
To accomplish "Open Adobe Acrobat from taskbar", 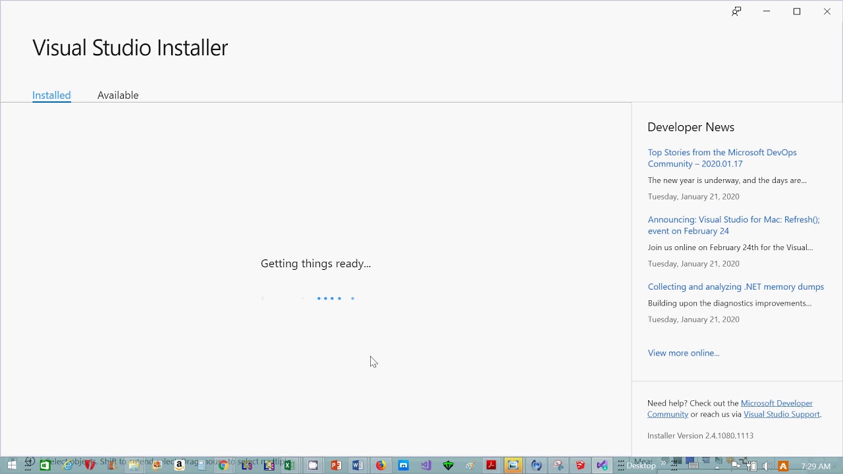I will (491, 465).
